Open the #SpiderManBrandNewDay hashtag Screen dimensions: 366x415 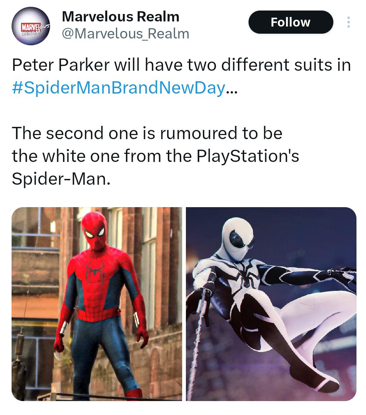click(x=118, y=87)
